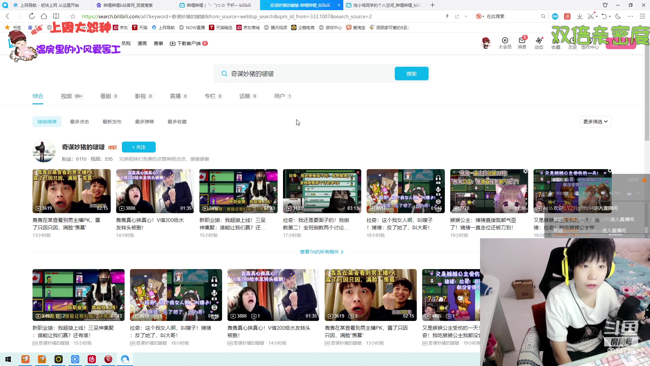
Task: Open the 腾讯视频 bookmark
Action: (276, 27)
